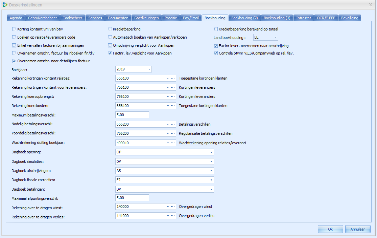Screen dimensions: 377x238
Task: Open the Dagboek opening dropdown
Action: click(211, 152)
